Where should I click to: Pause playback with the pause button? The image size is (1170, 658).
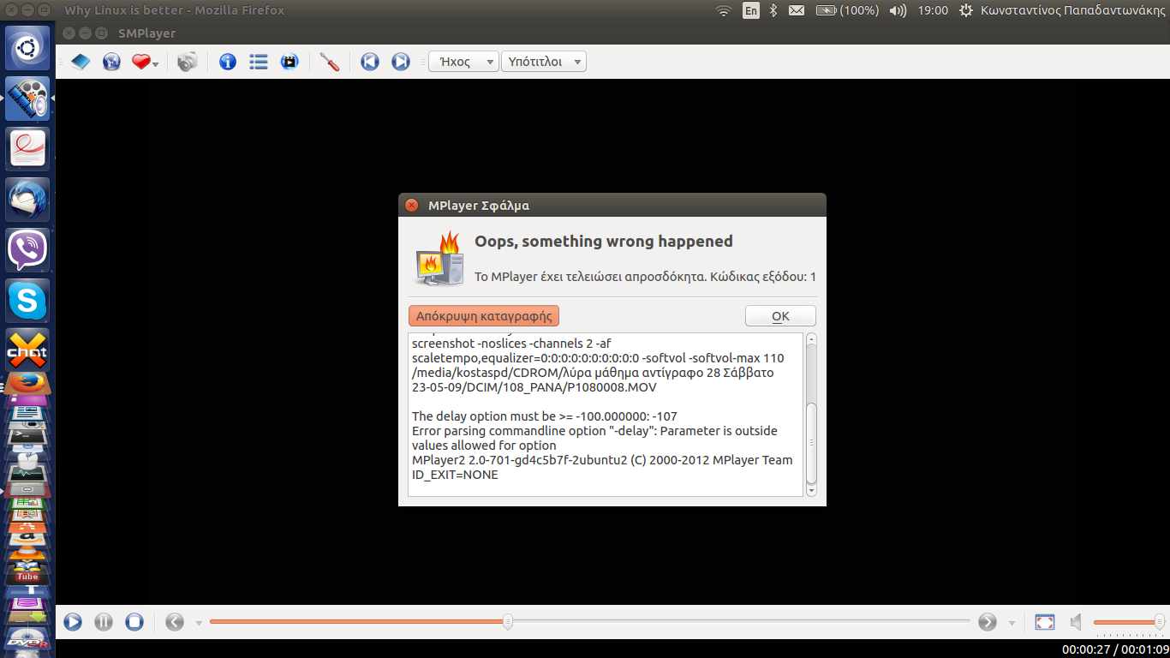(104, 622)
